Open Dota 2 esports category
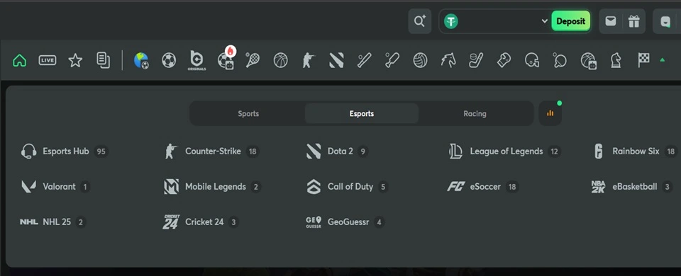The image size is (681, 276). (x=337, y=151)
